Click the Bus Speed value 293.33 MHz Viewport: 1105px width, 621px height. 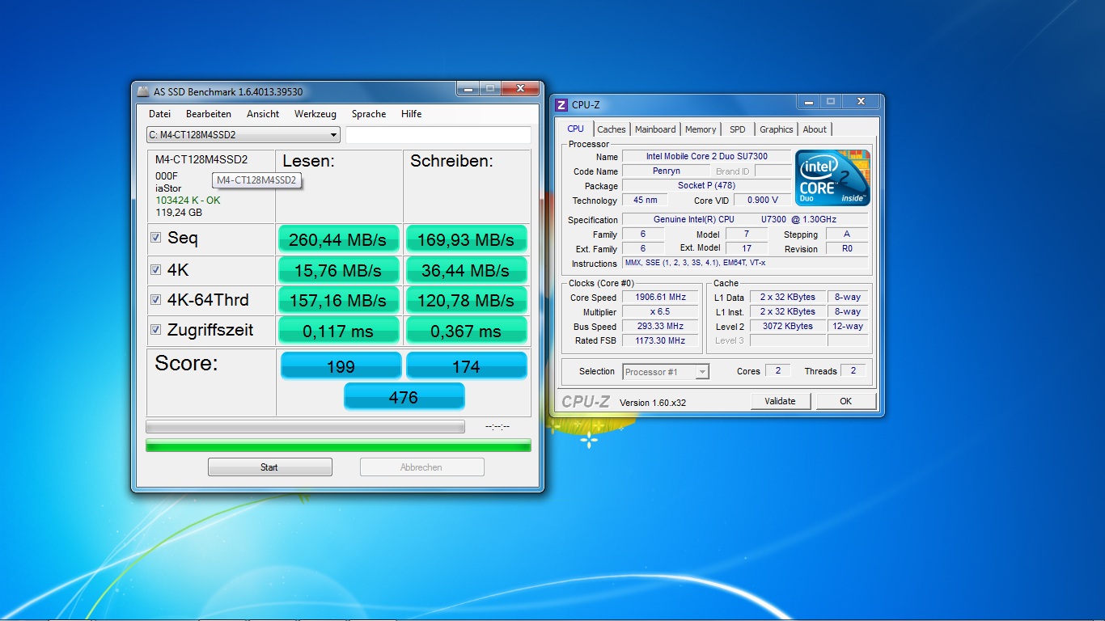(661, 327)
